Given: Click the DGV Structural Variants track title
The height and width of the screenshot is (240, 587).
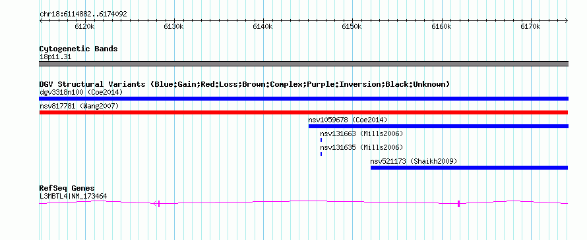Looking at the screenshot, I should click(245, 84).
